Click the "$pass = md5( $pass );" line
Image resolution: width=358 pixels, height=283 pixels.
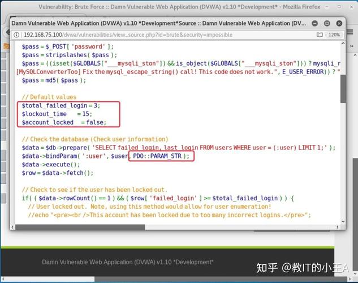(54, 80)
